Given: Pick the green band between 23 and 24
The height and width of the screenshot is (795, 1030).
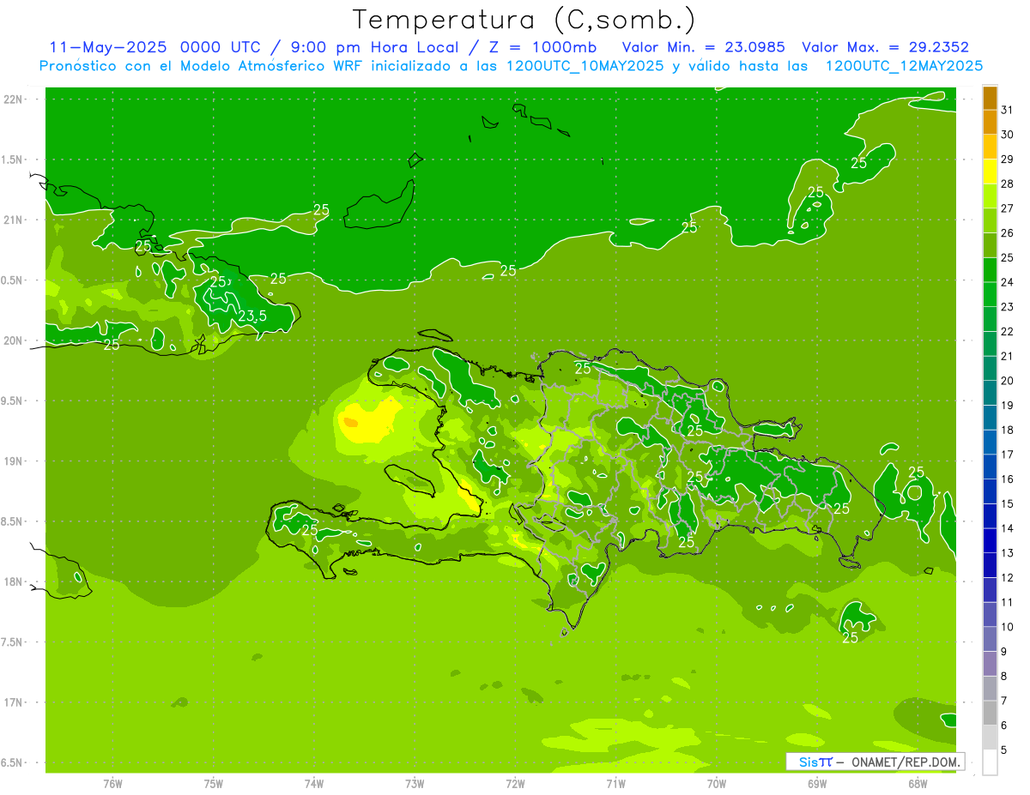Looking at the screenshot, I should point(990,294).
